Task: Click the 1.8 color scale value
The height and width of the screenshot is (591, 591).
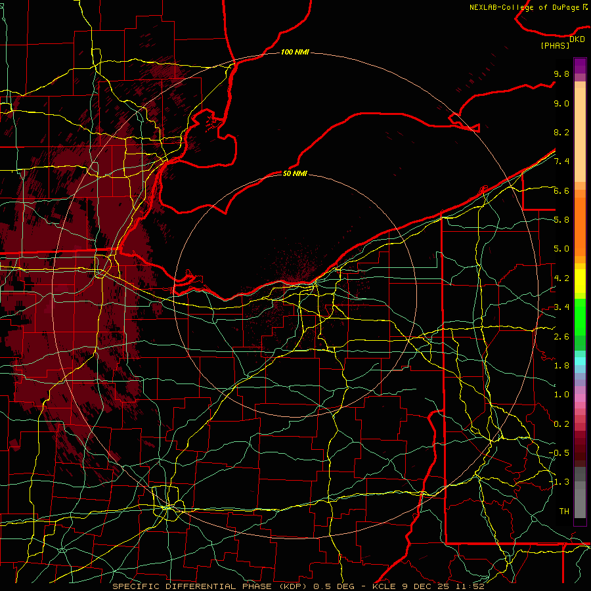Action: tap(561, 366)
